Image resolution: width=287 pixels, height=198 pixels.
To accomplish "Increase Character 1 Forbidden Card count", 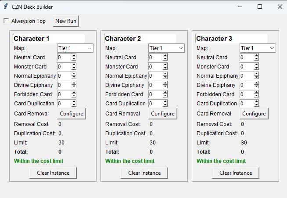I will tap(74, 92).
